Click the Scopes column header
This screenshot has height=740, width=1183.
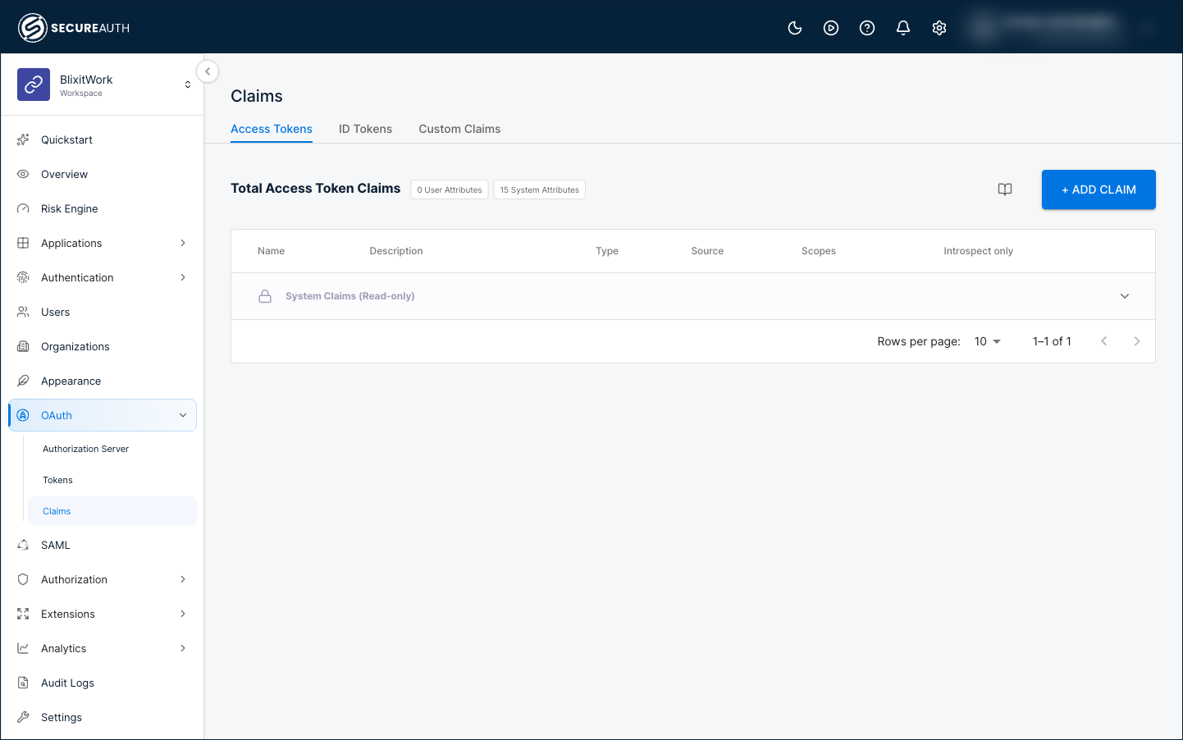pyautogui.click(x=819, y=251)
